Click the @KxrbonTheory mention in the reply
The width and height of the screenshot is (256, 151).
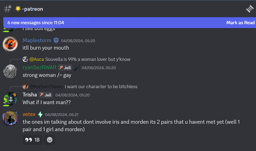click(x=46, y=87)
